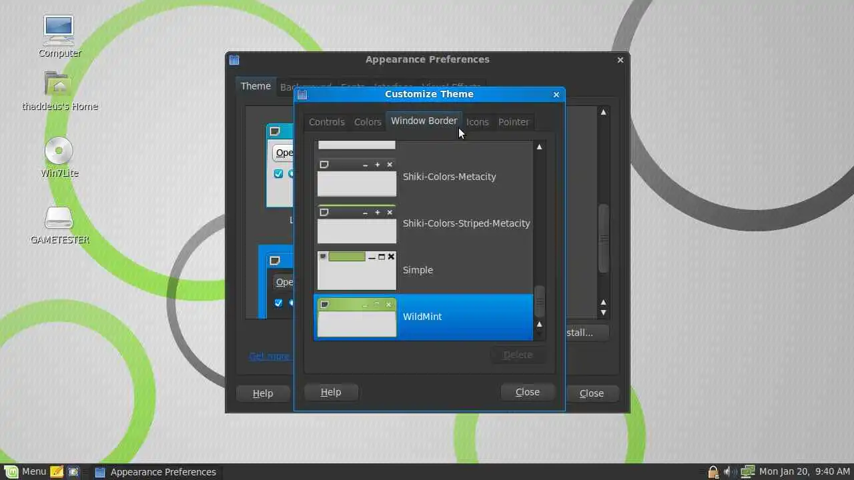854x480 pixels.
Task: Select the Appearance Preferences taskbar entry
Action: pyautogui.click(x=156, y=472)
